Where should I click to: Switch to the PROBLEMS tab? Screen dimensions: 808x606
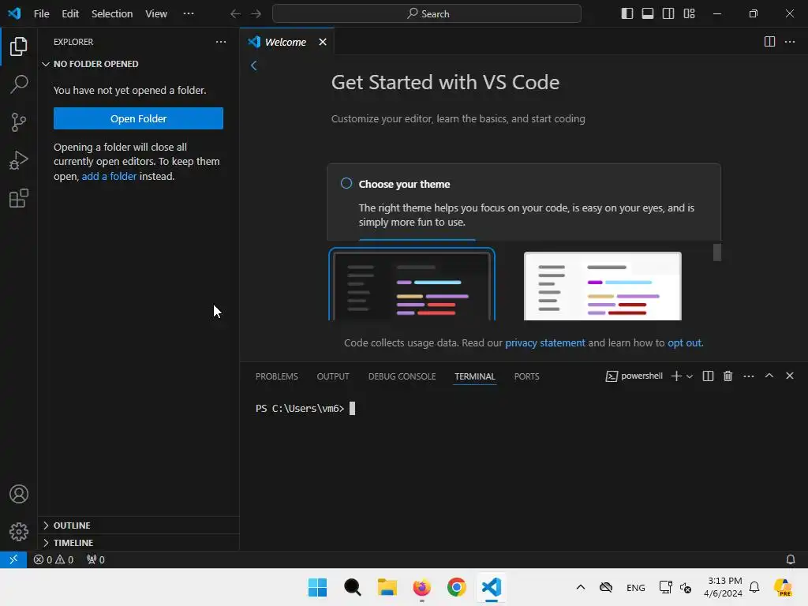pos(277,376)
